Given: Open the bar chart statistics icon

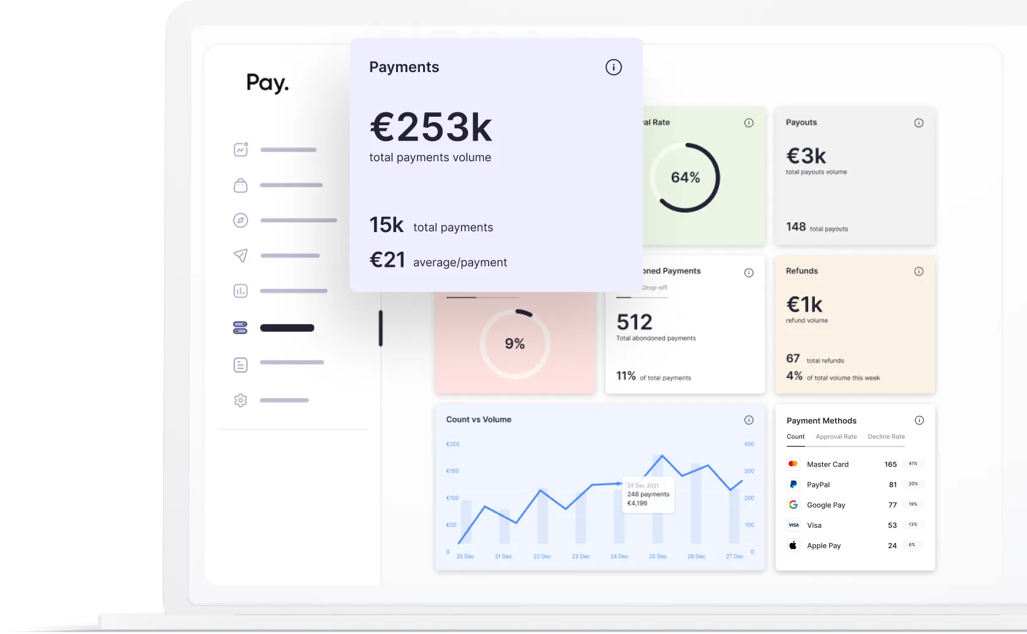Looking at the screenshot, I should tap(240, 291).
